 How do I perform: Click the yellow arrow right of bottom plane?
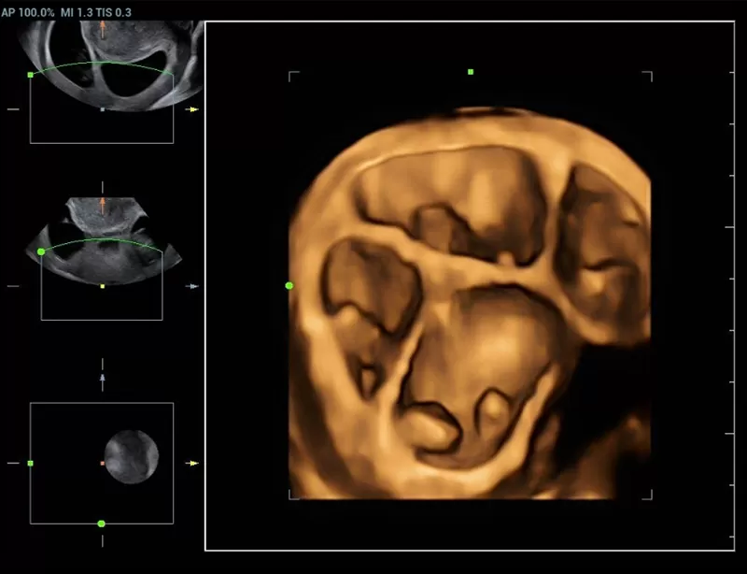(192, 463)
